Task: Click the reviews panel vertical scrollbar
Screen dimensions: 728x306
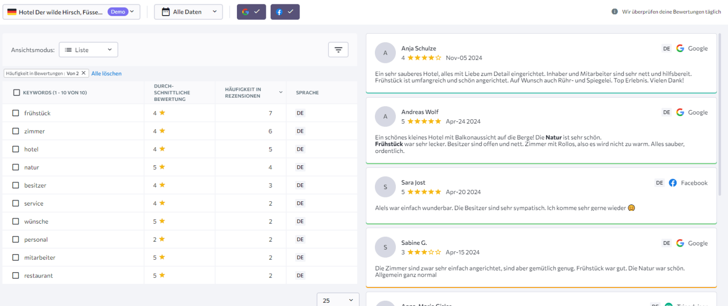Action: coord(720,114)
